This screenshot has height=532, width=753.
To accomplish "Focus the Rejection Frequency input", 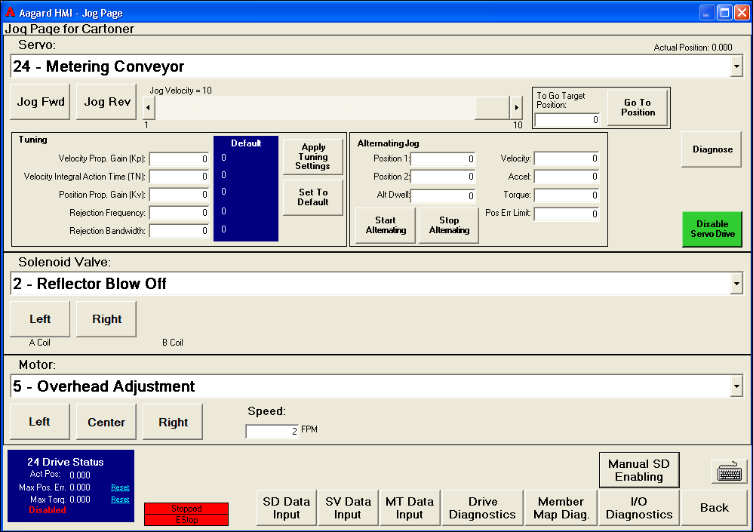I will (x=179, y=213).
